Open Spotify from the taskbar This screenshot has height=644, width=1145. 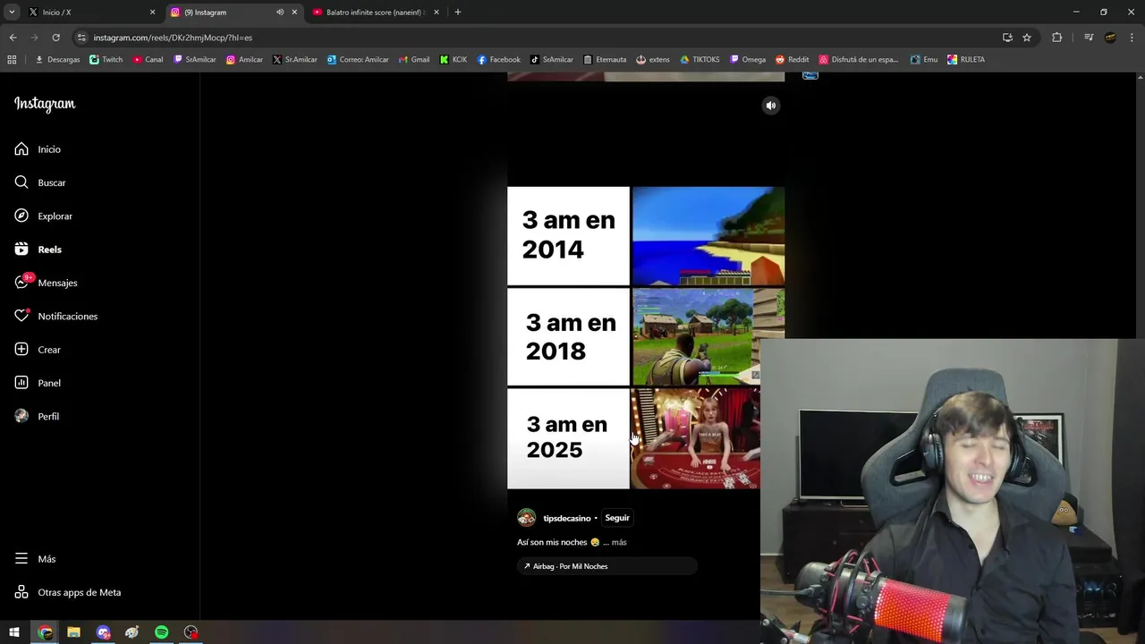coord(161,632)
